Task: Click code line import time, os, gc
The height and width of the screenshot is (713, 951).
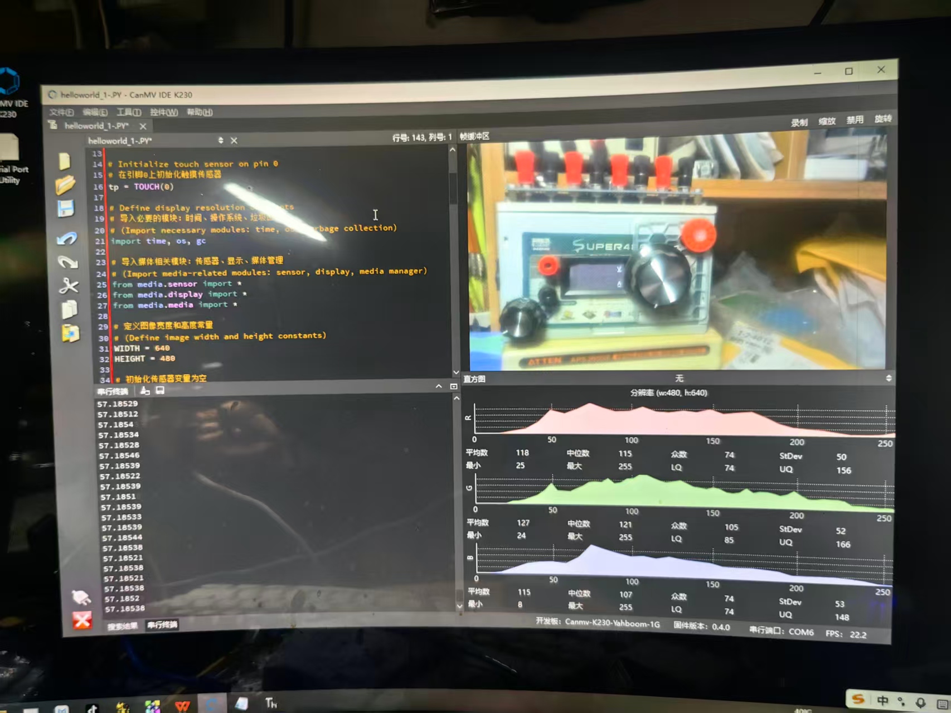Action: click(158, 241)
